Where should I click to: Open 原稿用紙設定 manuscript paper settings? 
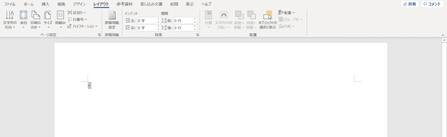112,20
